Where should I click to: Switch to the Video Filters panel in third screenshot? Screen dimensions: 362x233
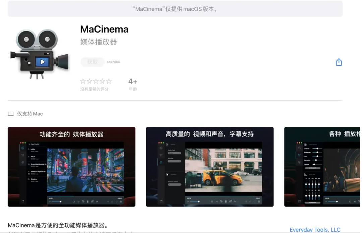point(305,144)
